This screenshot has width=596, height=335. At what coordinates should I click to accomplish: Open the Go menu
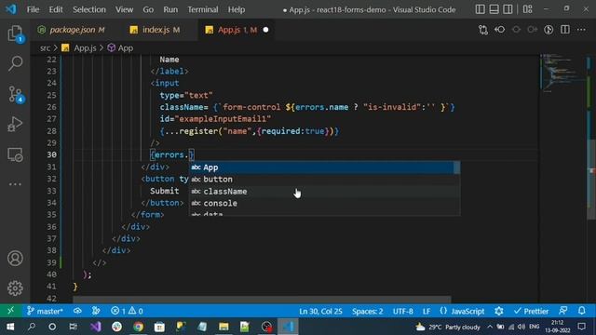(148, 9)
